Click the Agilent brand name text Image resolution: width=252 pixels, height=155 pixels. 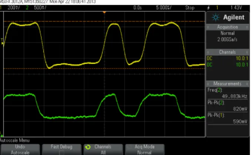click(x=234, y=17)
